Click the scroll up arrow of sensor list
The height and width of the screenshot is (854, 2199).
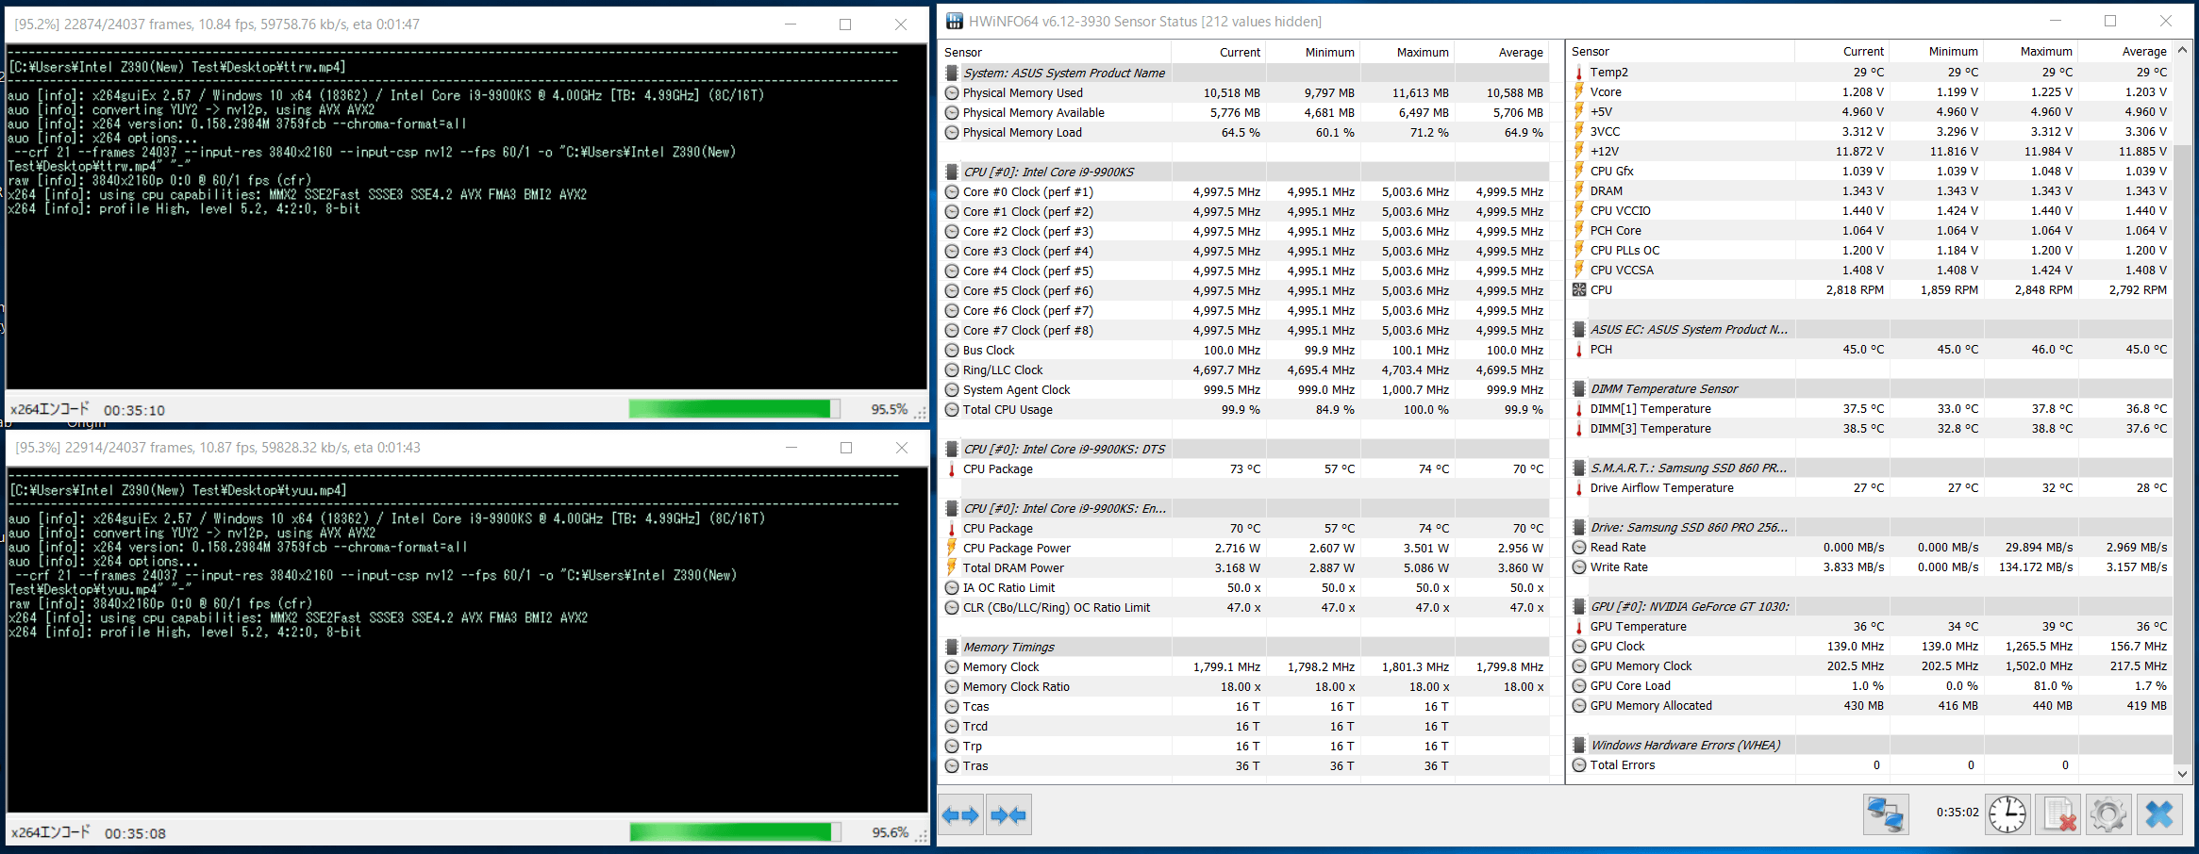click(x=2182, y=50)
